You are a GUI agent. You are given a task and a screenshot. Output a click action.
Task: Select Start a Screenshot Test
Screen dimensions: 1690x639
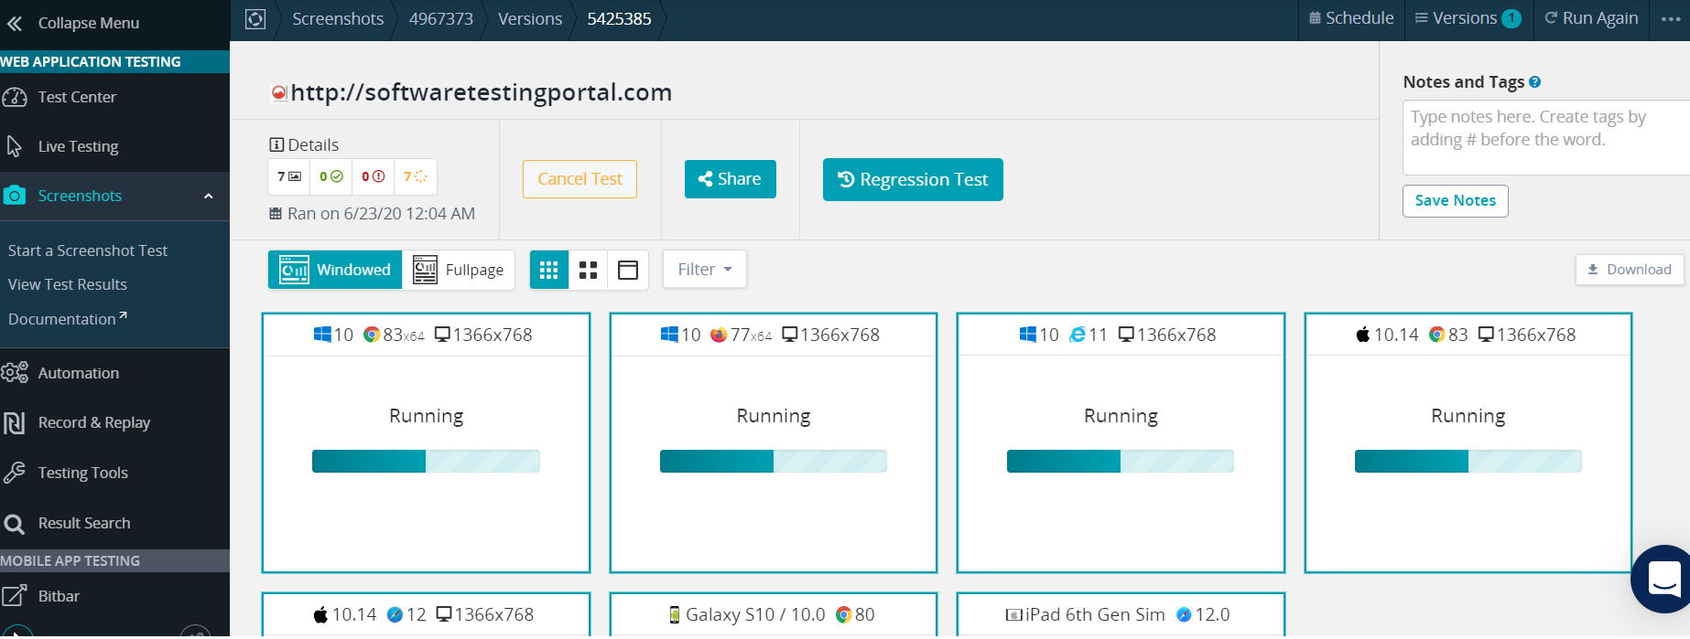point(88,250)
